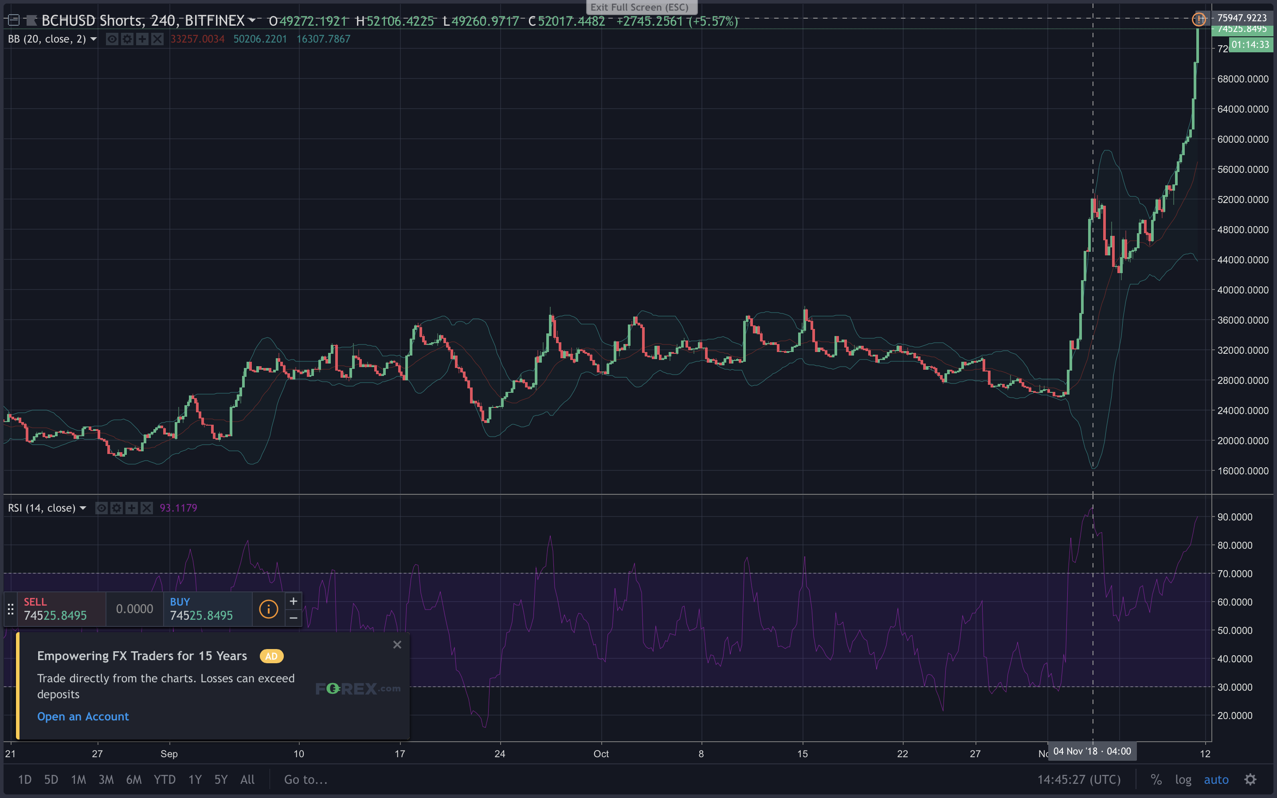1277x798 pixels.
Task: Toggle RSI indicator visibility eye
Action: tap(101, 508)
